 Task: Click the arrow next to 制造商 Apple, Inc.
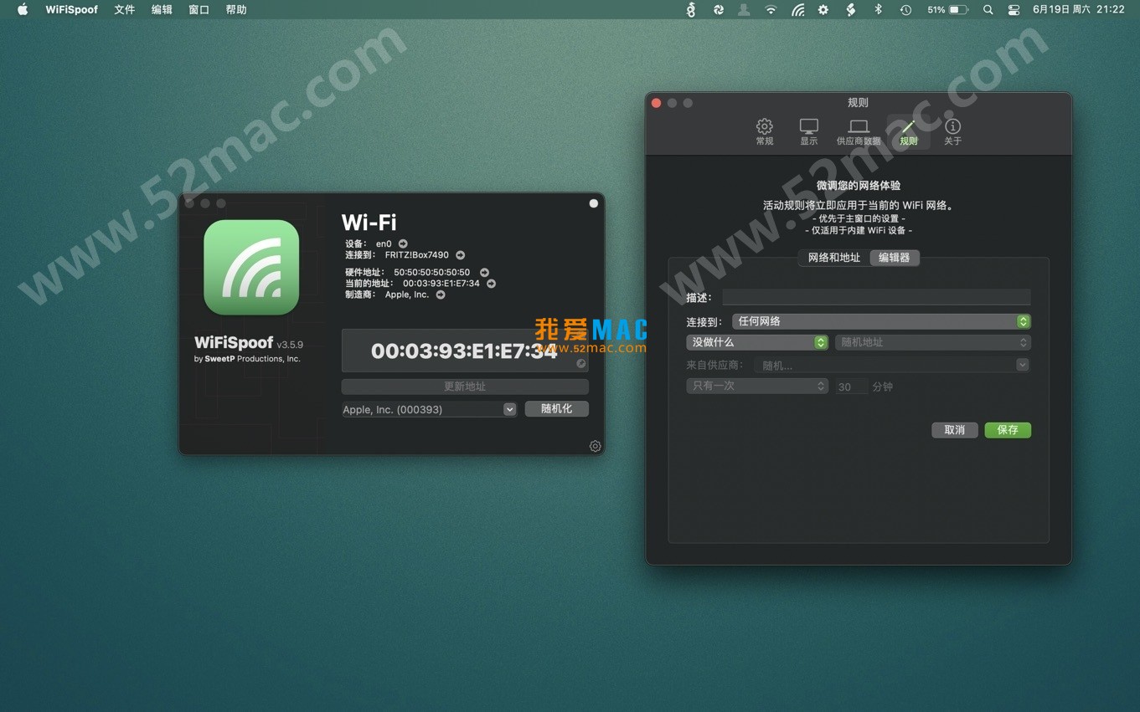pyautogui.click(x=440, y=295)
